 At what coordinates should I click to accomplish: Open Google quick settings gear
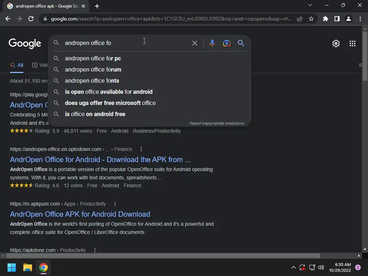tap(336, 43)
